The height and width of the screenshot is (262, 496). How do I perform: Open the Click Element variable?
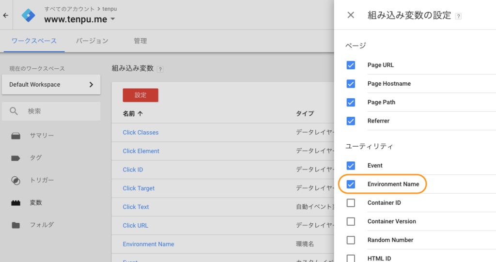141,151
